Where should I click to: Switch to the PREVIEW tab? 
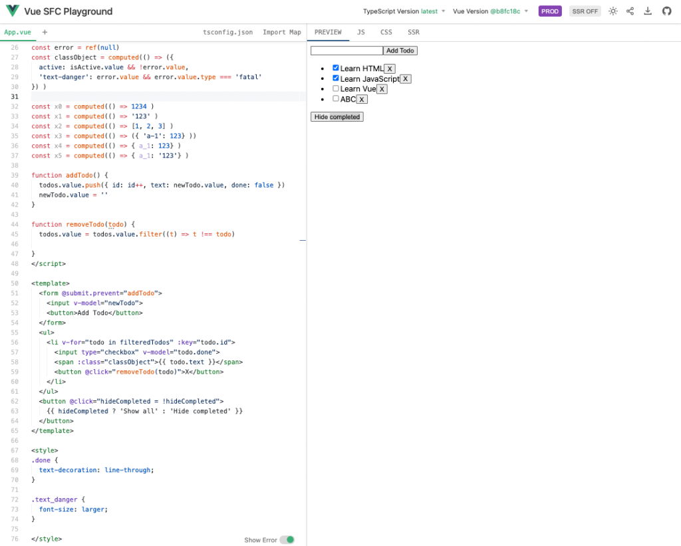(x=328, y=32)
